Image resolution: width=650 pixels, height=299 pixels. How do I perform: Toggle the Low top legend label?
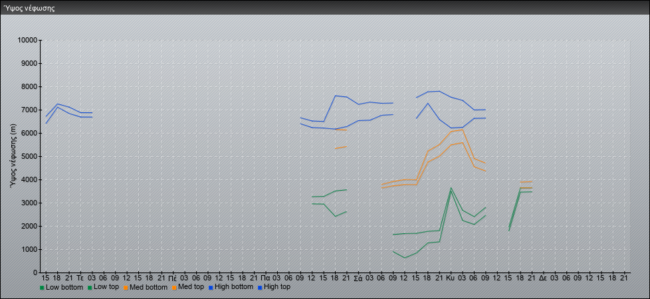click(x=106, y=287)
